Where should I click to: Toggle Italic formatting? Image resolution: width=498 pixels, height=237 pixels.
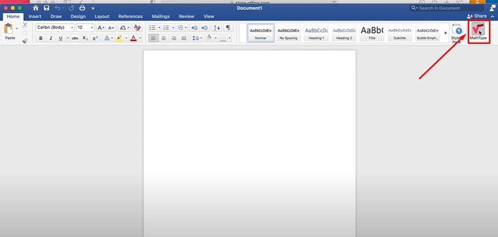50,38
